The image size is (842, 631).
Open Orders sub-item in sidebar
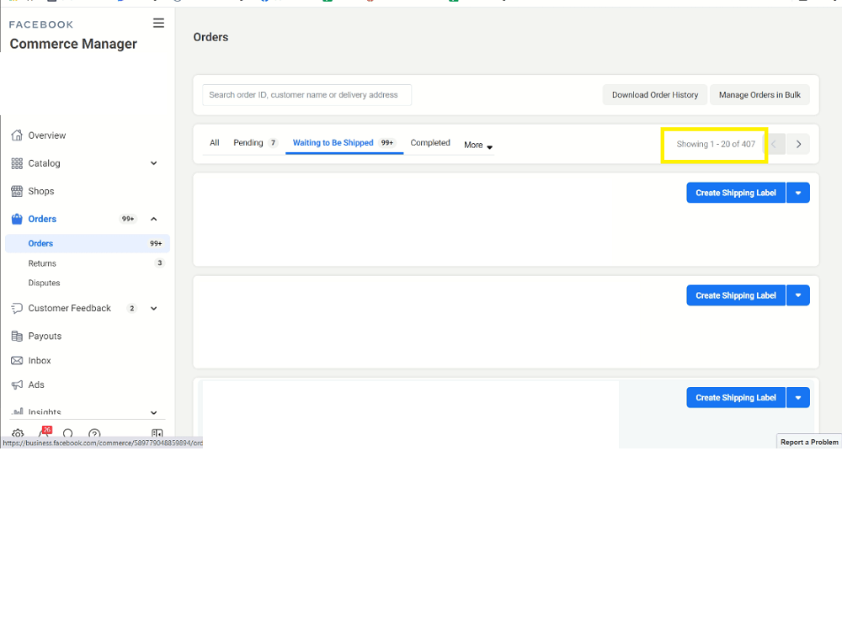click(88, 244)
